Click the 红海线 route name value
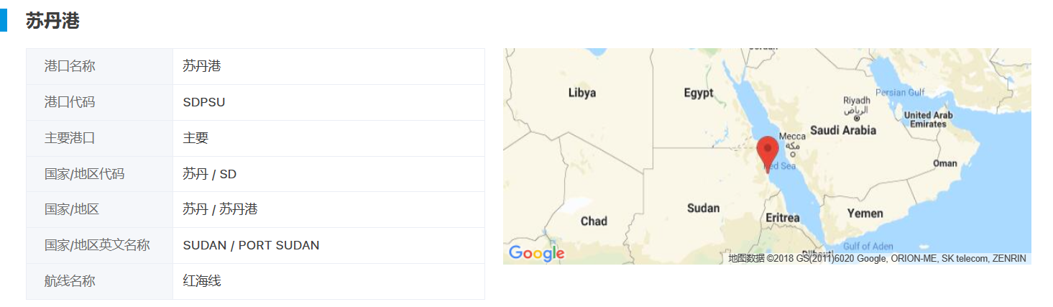Viewport: 1053px width, 307px height. 201,281
